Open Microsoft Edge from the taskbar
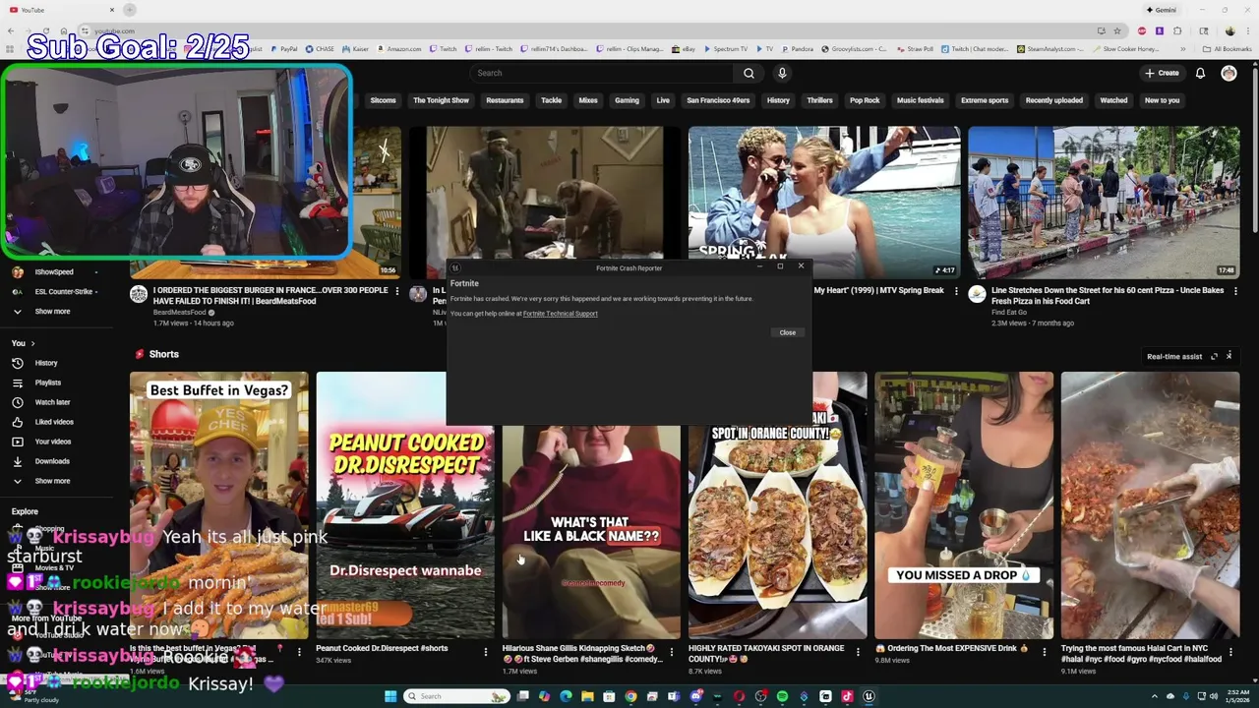Screen dimensions: 1259x708 pyautogui.click(x=566, y=696)
